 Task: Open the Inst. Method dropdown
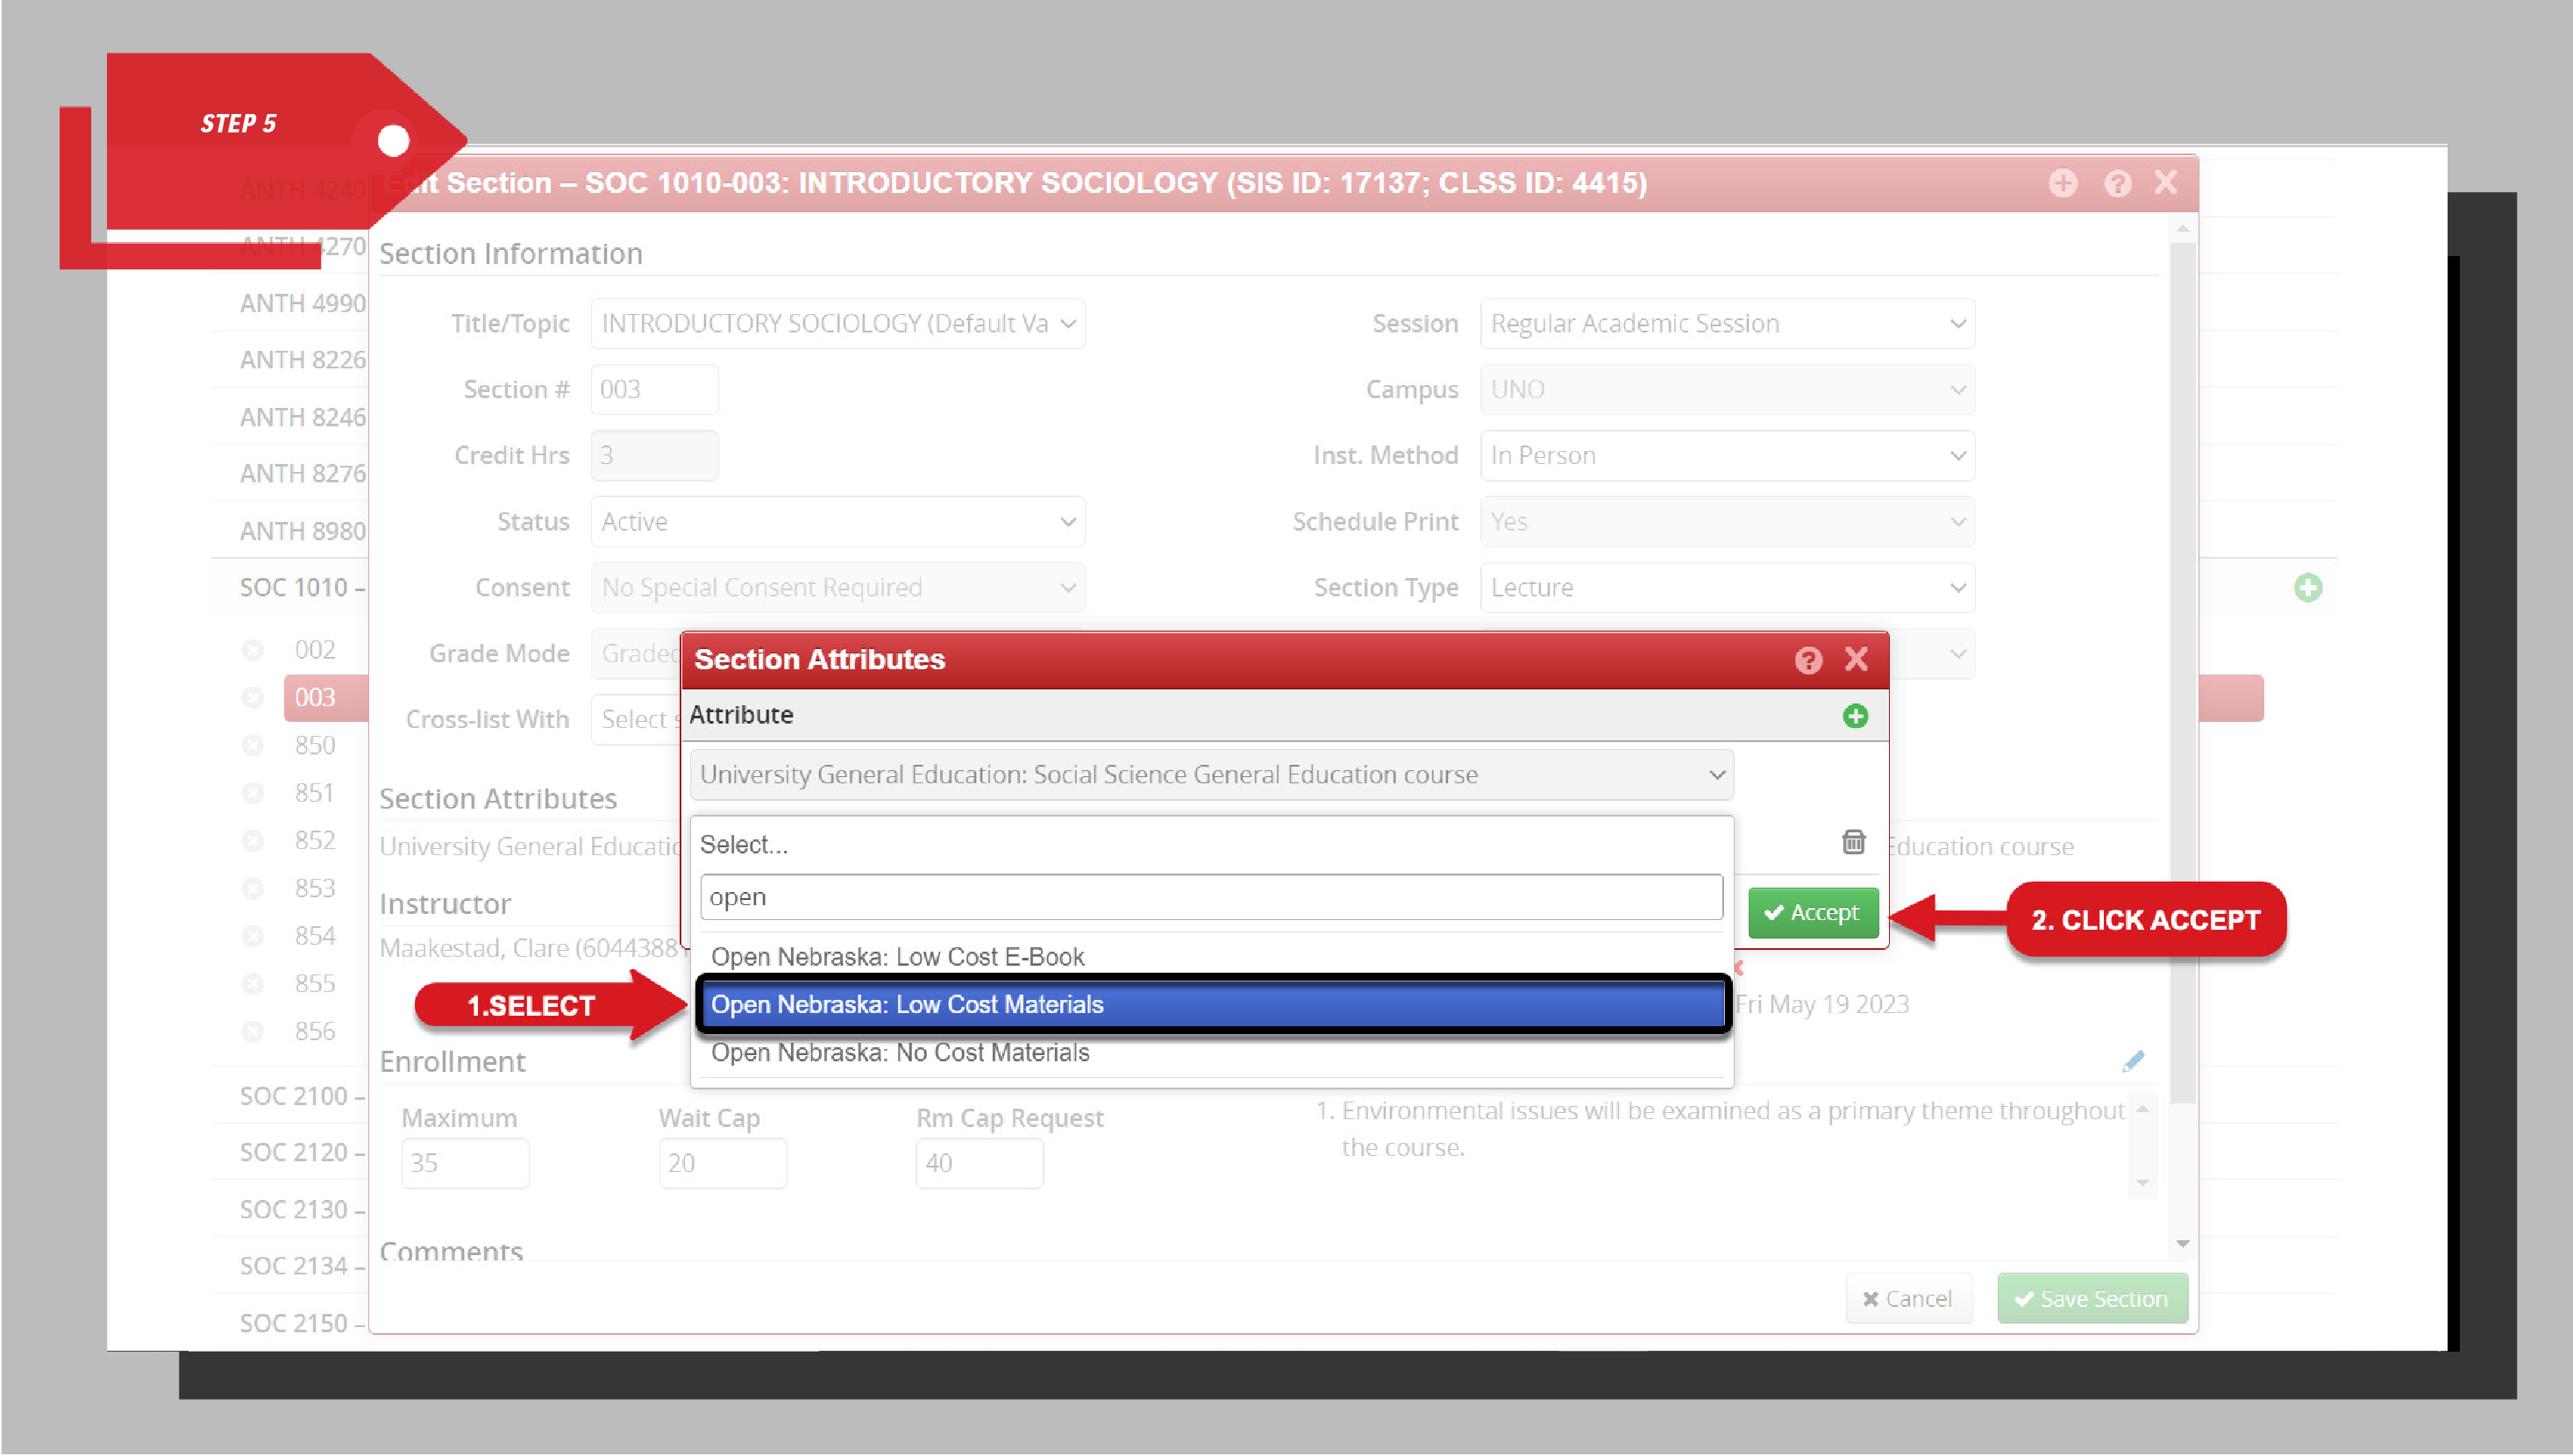[x=1725, y=455]
